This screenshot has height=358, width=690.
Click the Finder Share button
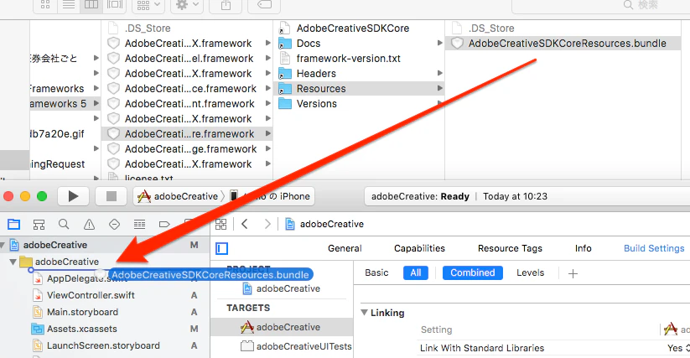click(x=226, y=5)
